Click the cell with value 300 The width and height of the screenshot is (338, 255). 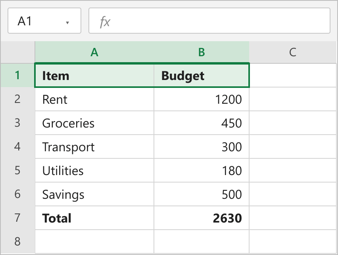202,147
